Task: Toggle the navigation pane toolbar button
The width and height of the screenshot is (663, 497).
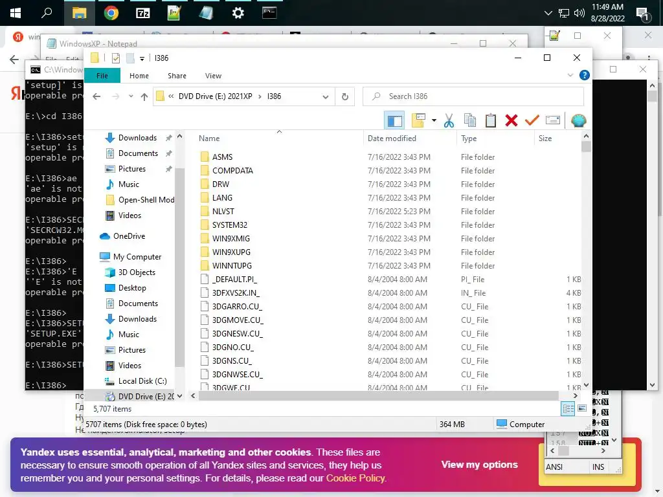Action: pyautogui.click(x=394, y=121)
